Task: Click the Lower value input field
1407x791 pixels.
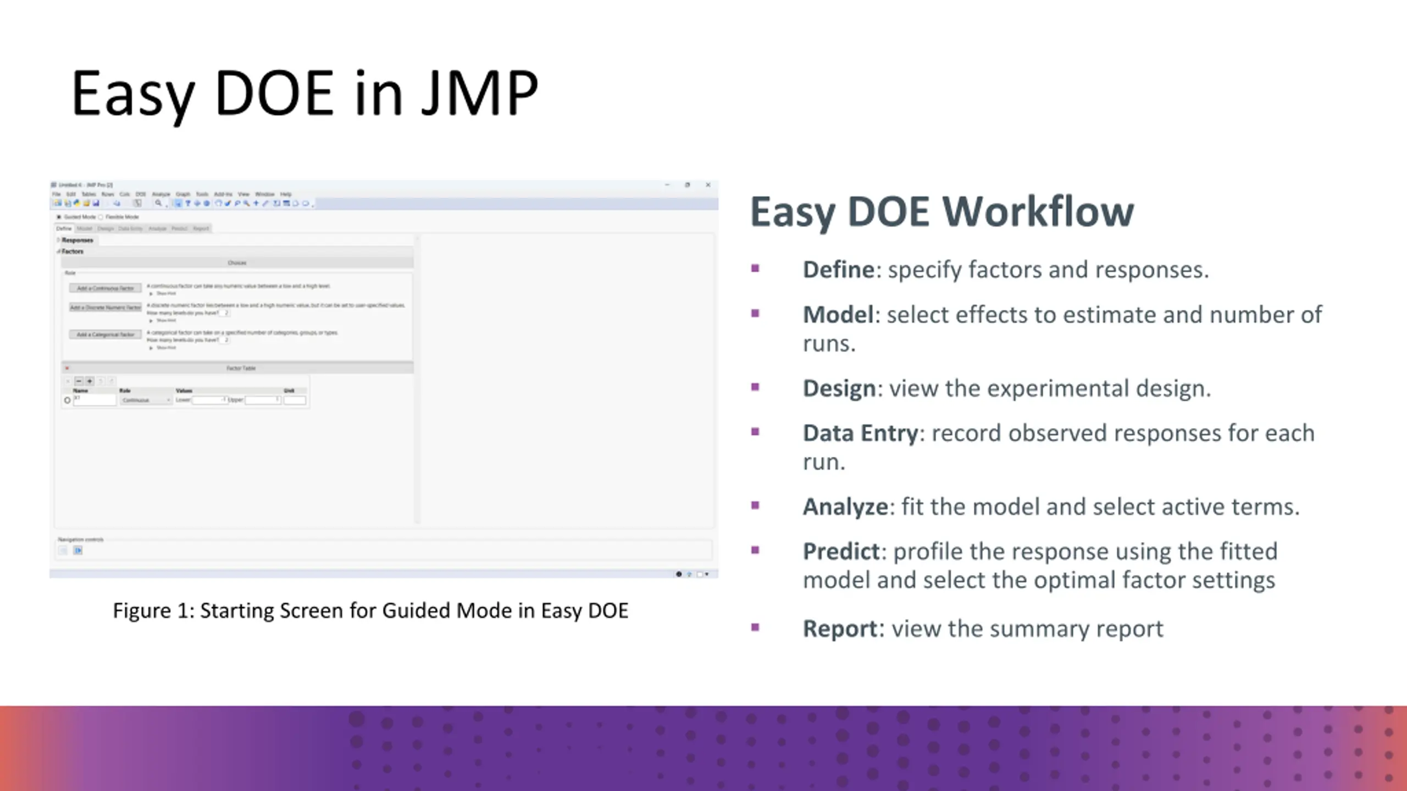Action: coord(210,400)
